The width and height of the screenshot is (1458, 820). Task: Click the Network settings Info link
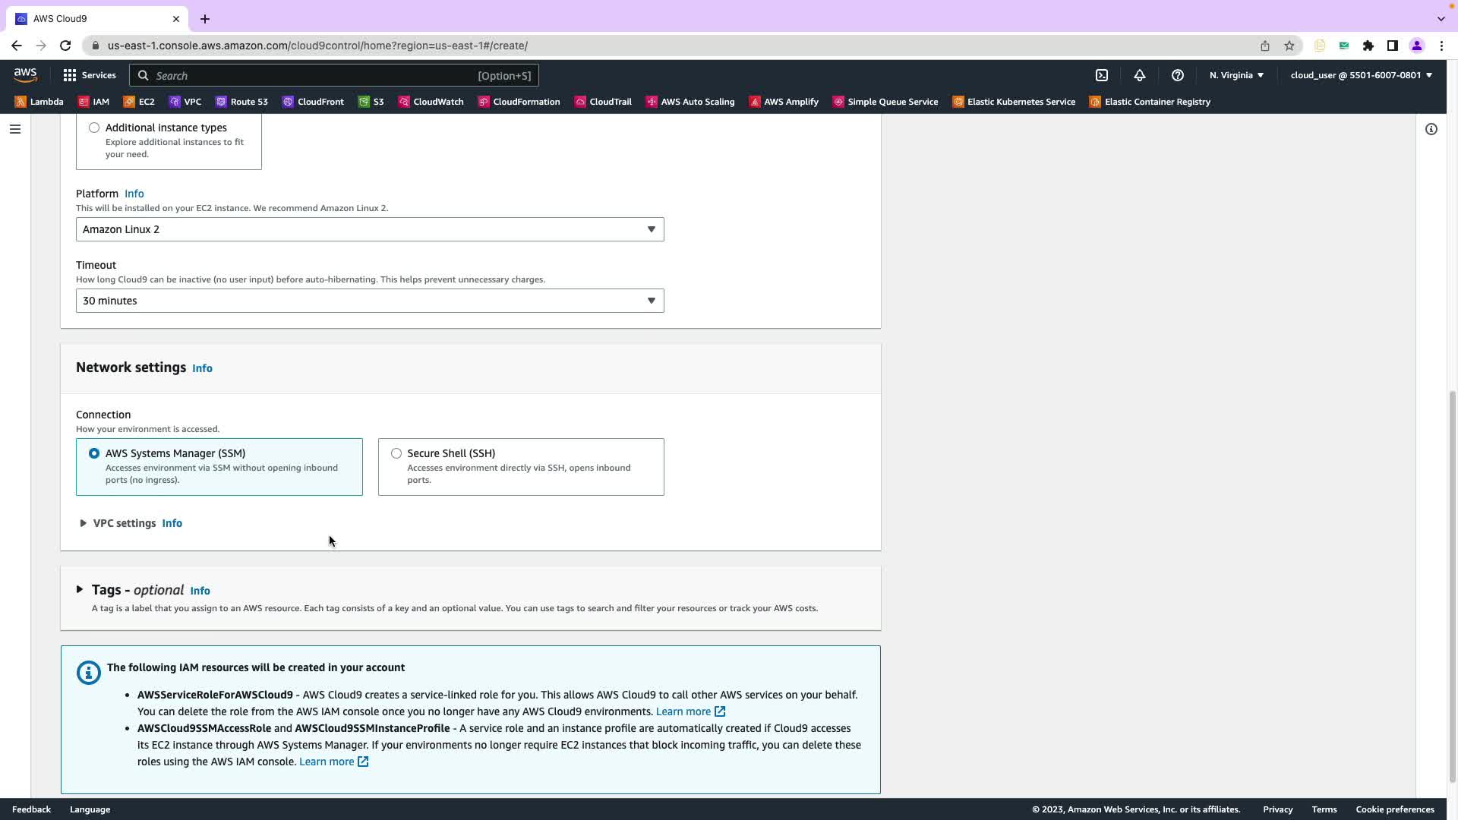pyautogui.click(x=202, y=368)
